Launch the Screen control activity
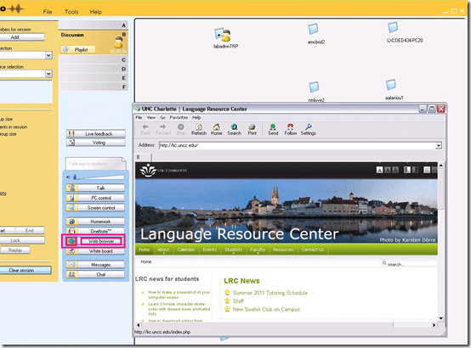Screen dimensions: 471x348 [x=95, y=208]
